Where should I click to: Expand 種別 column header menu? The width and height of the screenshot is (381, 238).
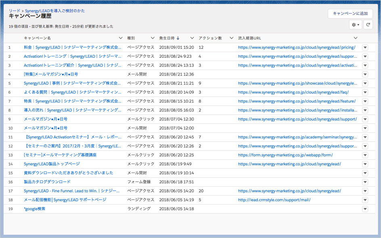(153, 38)
